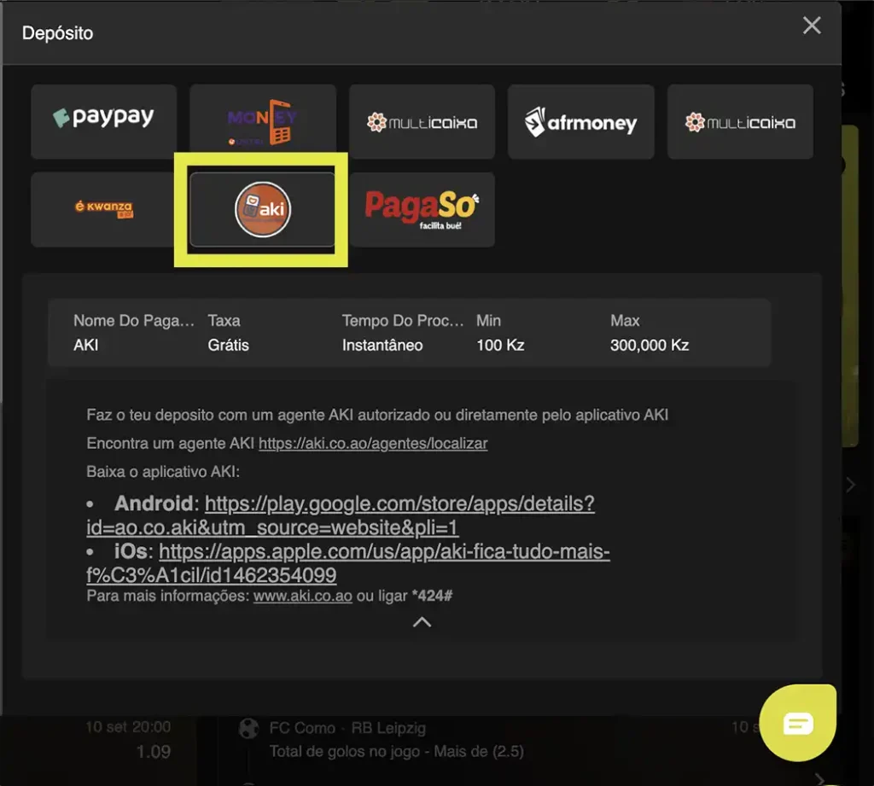Click the 'Depósito' dialog title
Image resolution: width=874 pixels, height=786 pixels.
(x=57, y=33)
